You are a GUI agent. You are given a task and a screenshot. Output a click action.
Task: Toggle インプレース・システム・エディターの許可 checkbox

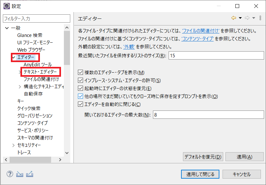[x=80, y=80]
